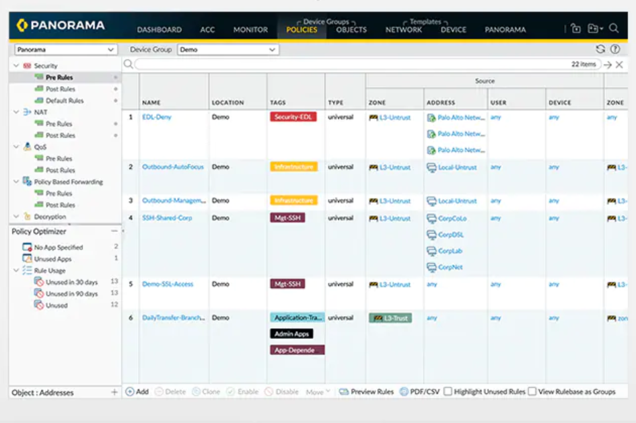Image resolution: width=636 pixels, height=423 pixels.
Task: Click the QoS icon in tree
Action: (27, 147)
